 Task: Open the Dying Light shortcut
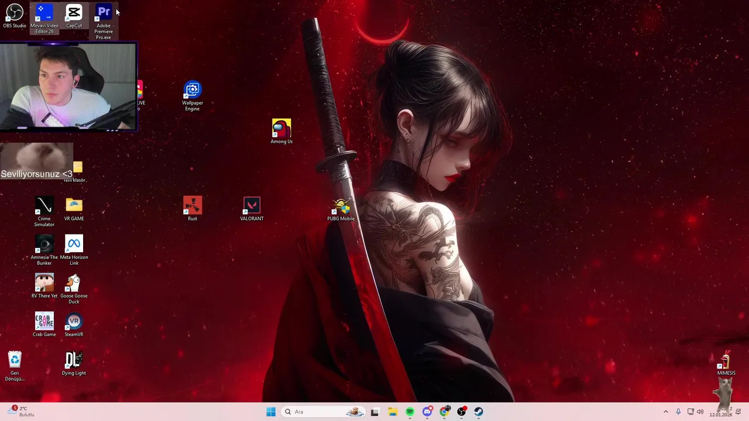point(74,363)
